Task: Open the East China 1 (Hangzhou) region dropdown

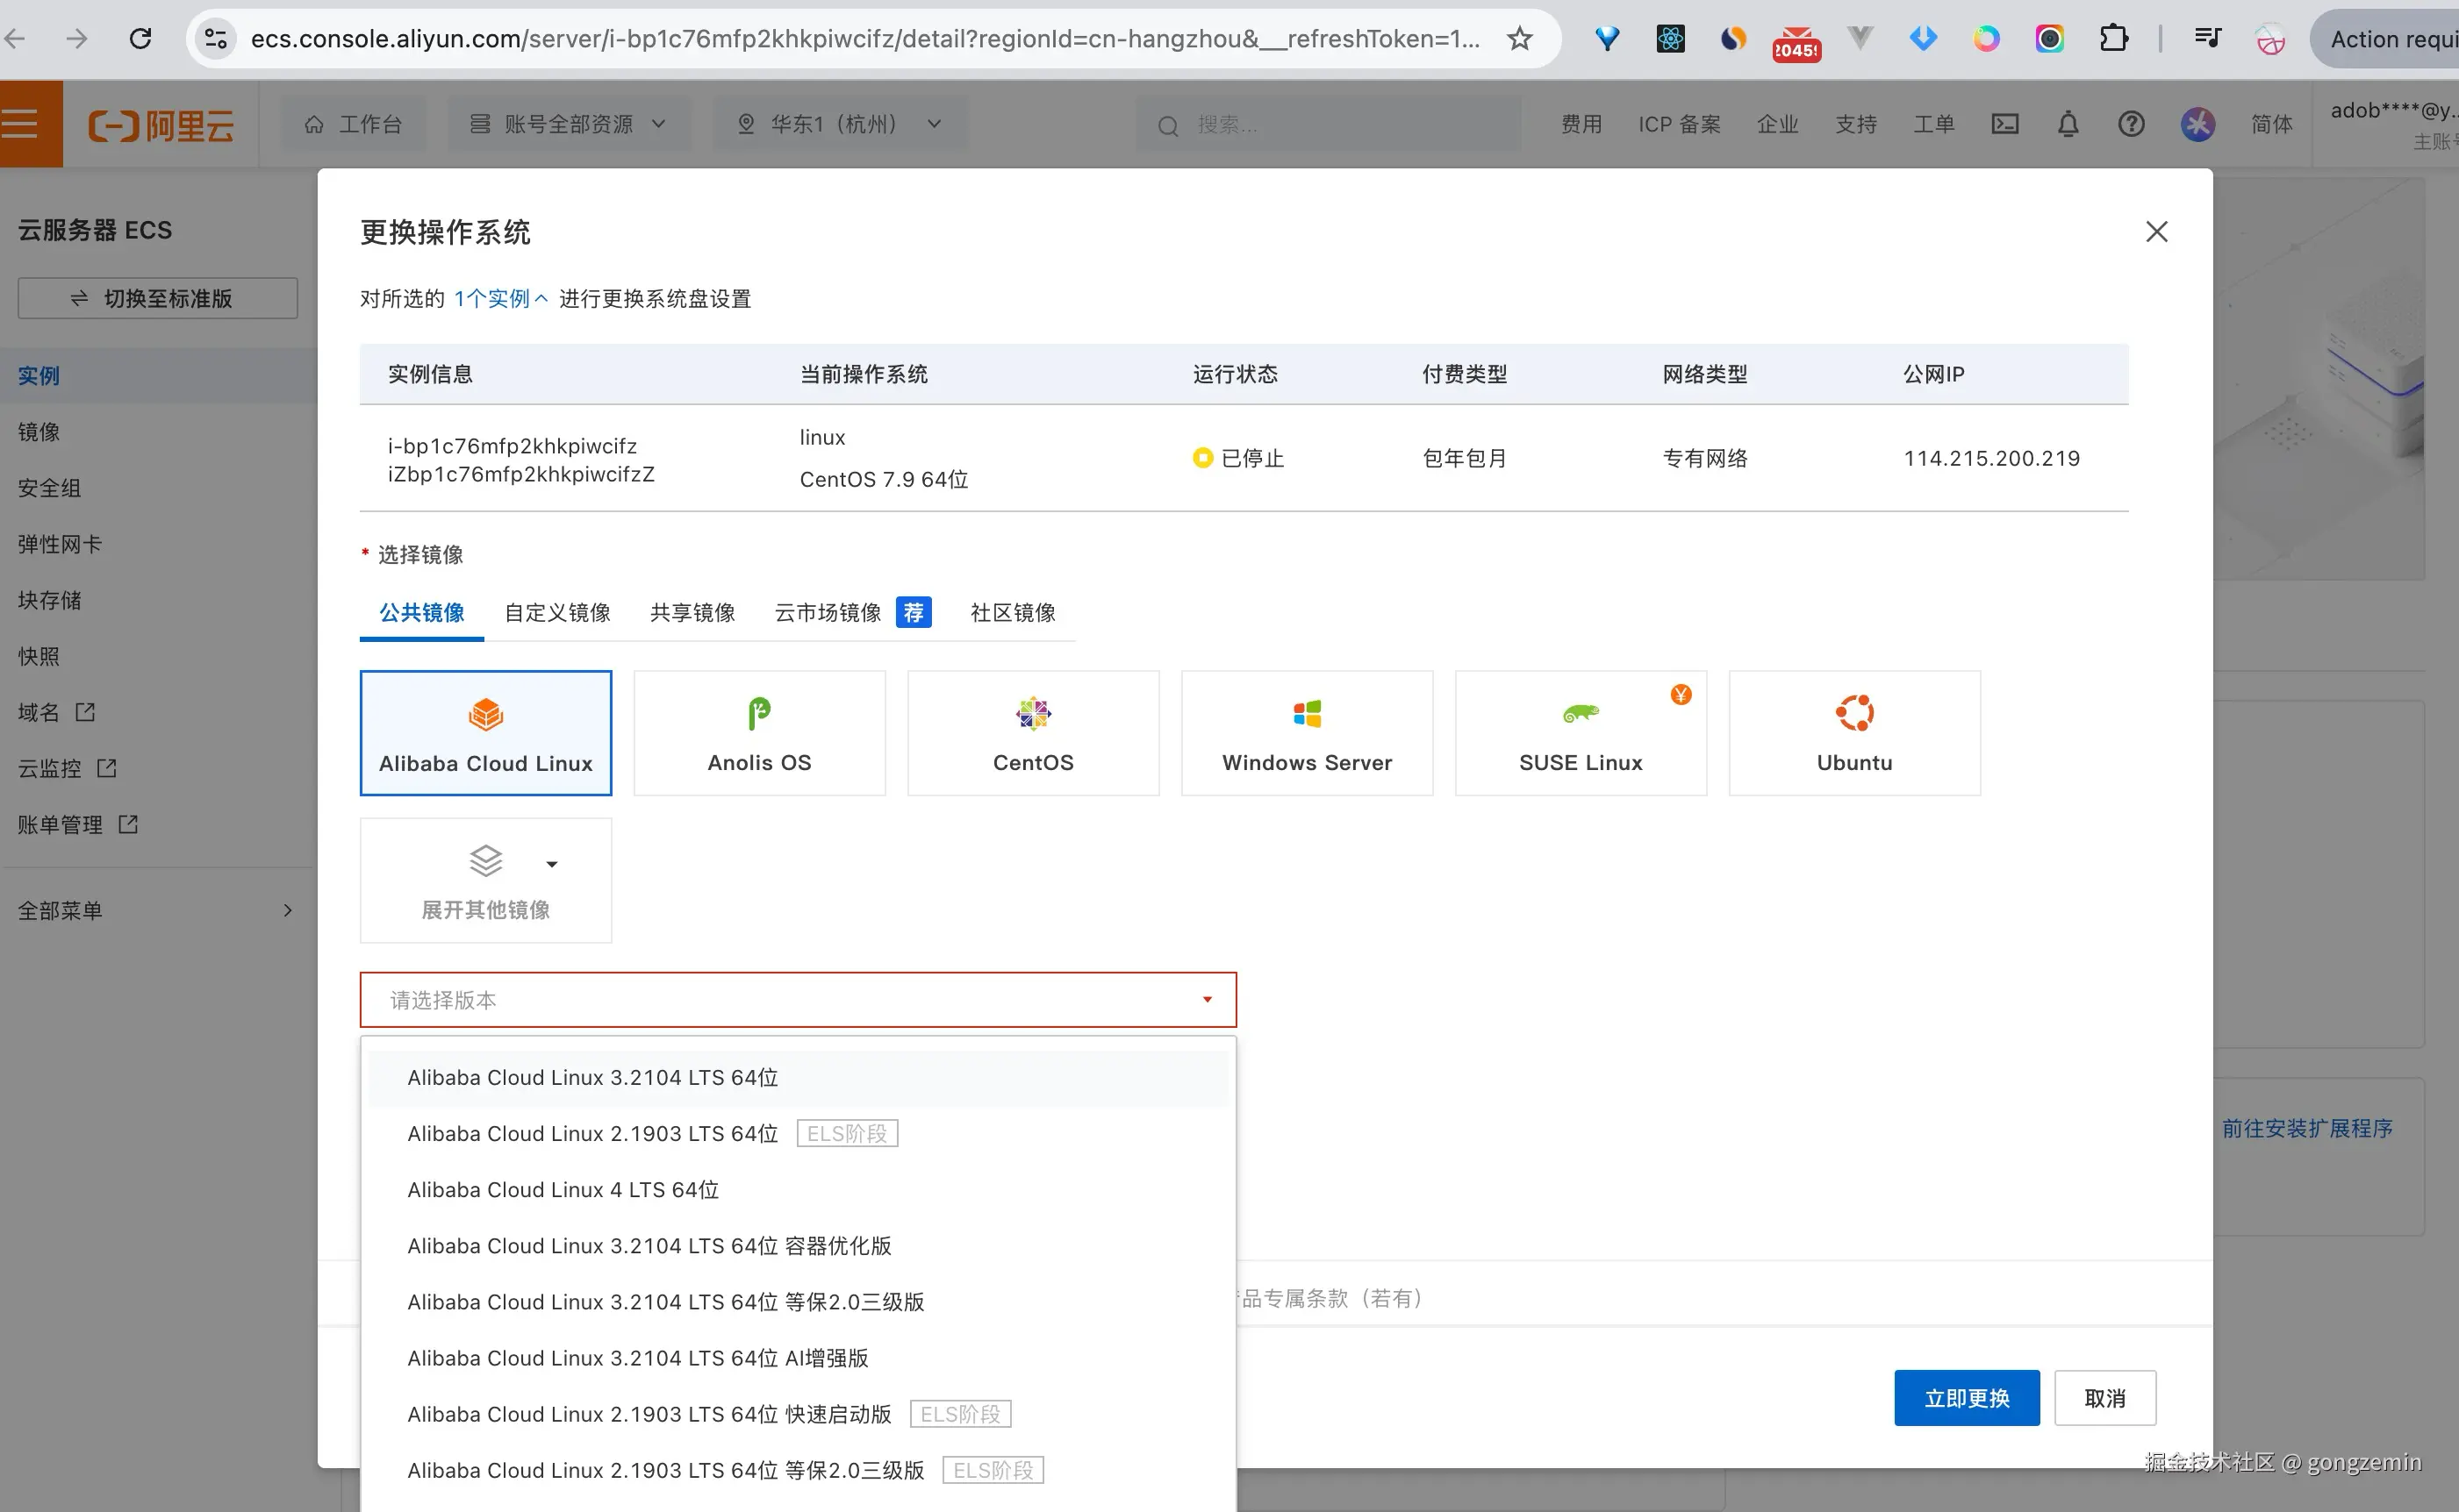Action: [x=841, y=124]
